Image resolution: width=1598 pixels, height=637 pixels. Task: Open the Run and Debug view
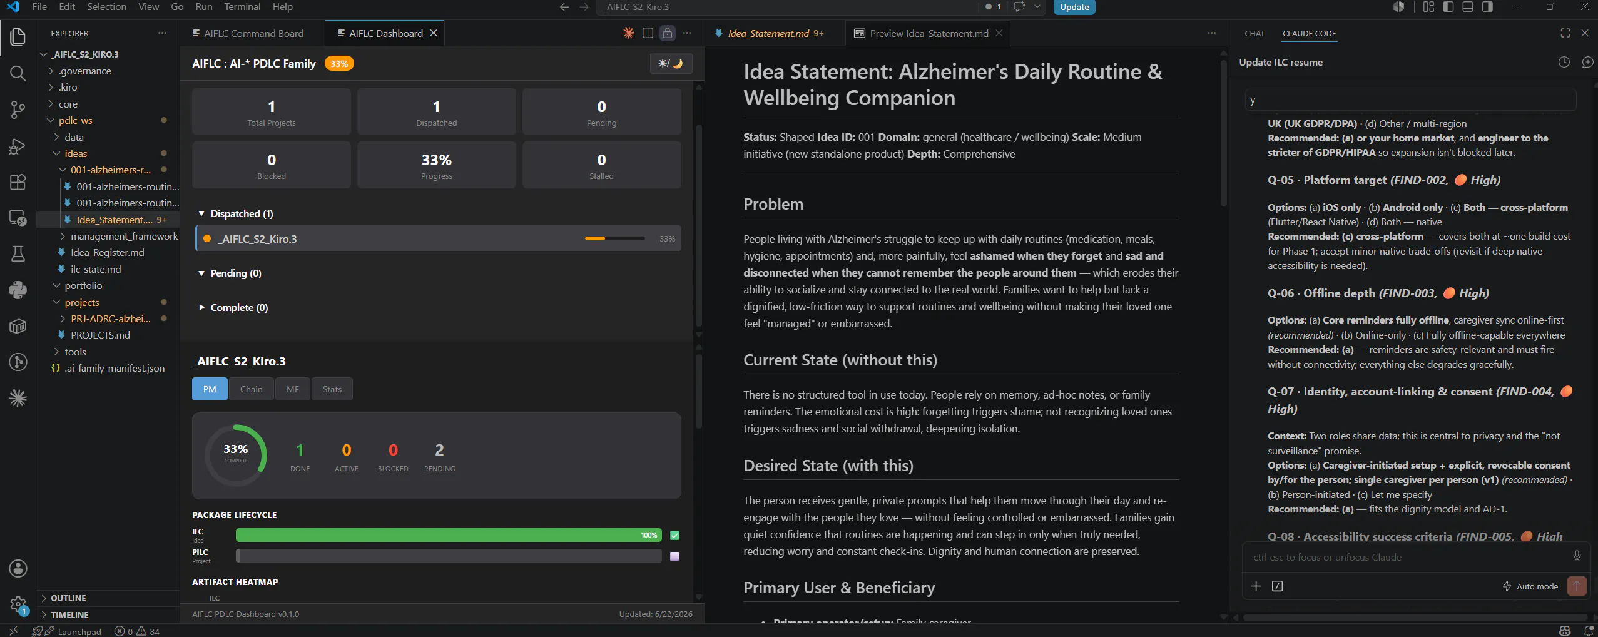click(x=18, y=146)
